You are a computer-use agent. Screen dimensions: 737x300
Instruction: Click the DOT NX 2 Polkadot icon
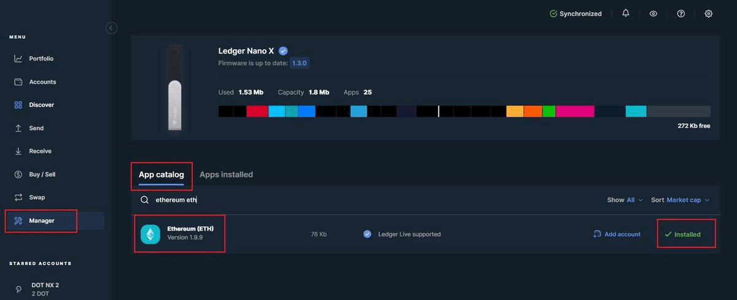point(18,289)
